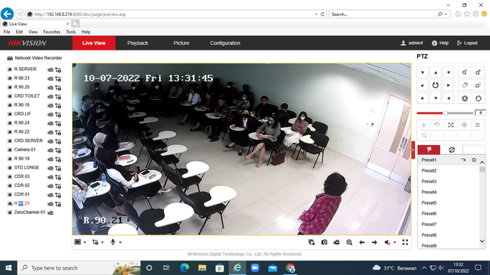Viewport: 490px width, 275px height.
Task: Enable digital zoom magnifier icon
Action: [349, 242]
